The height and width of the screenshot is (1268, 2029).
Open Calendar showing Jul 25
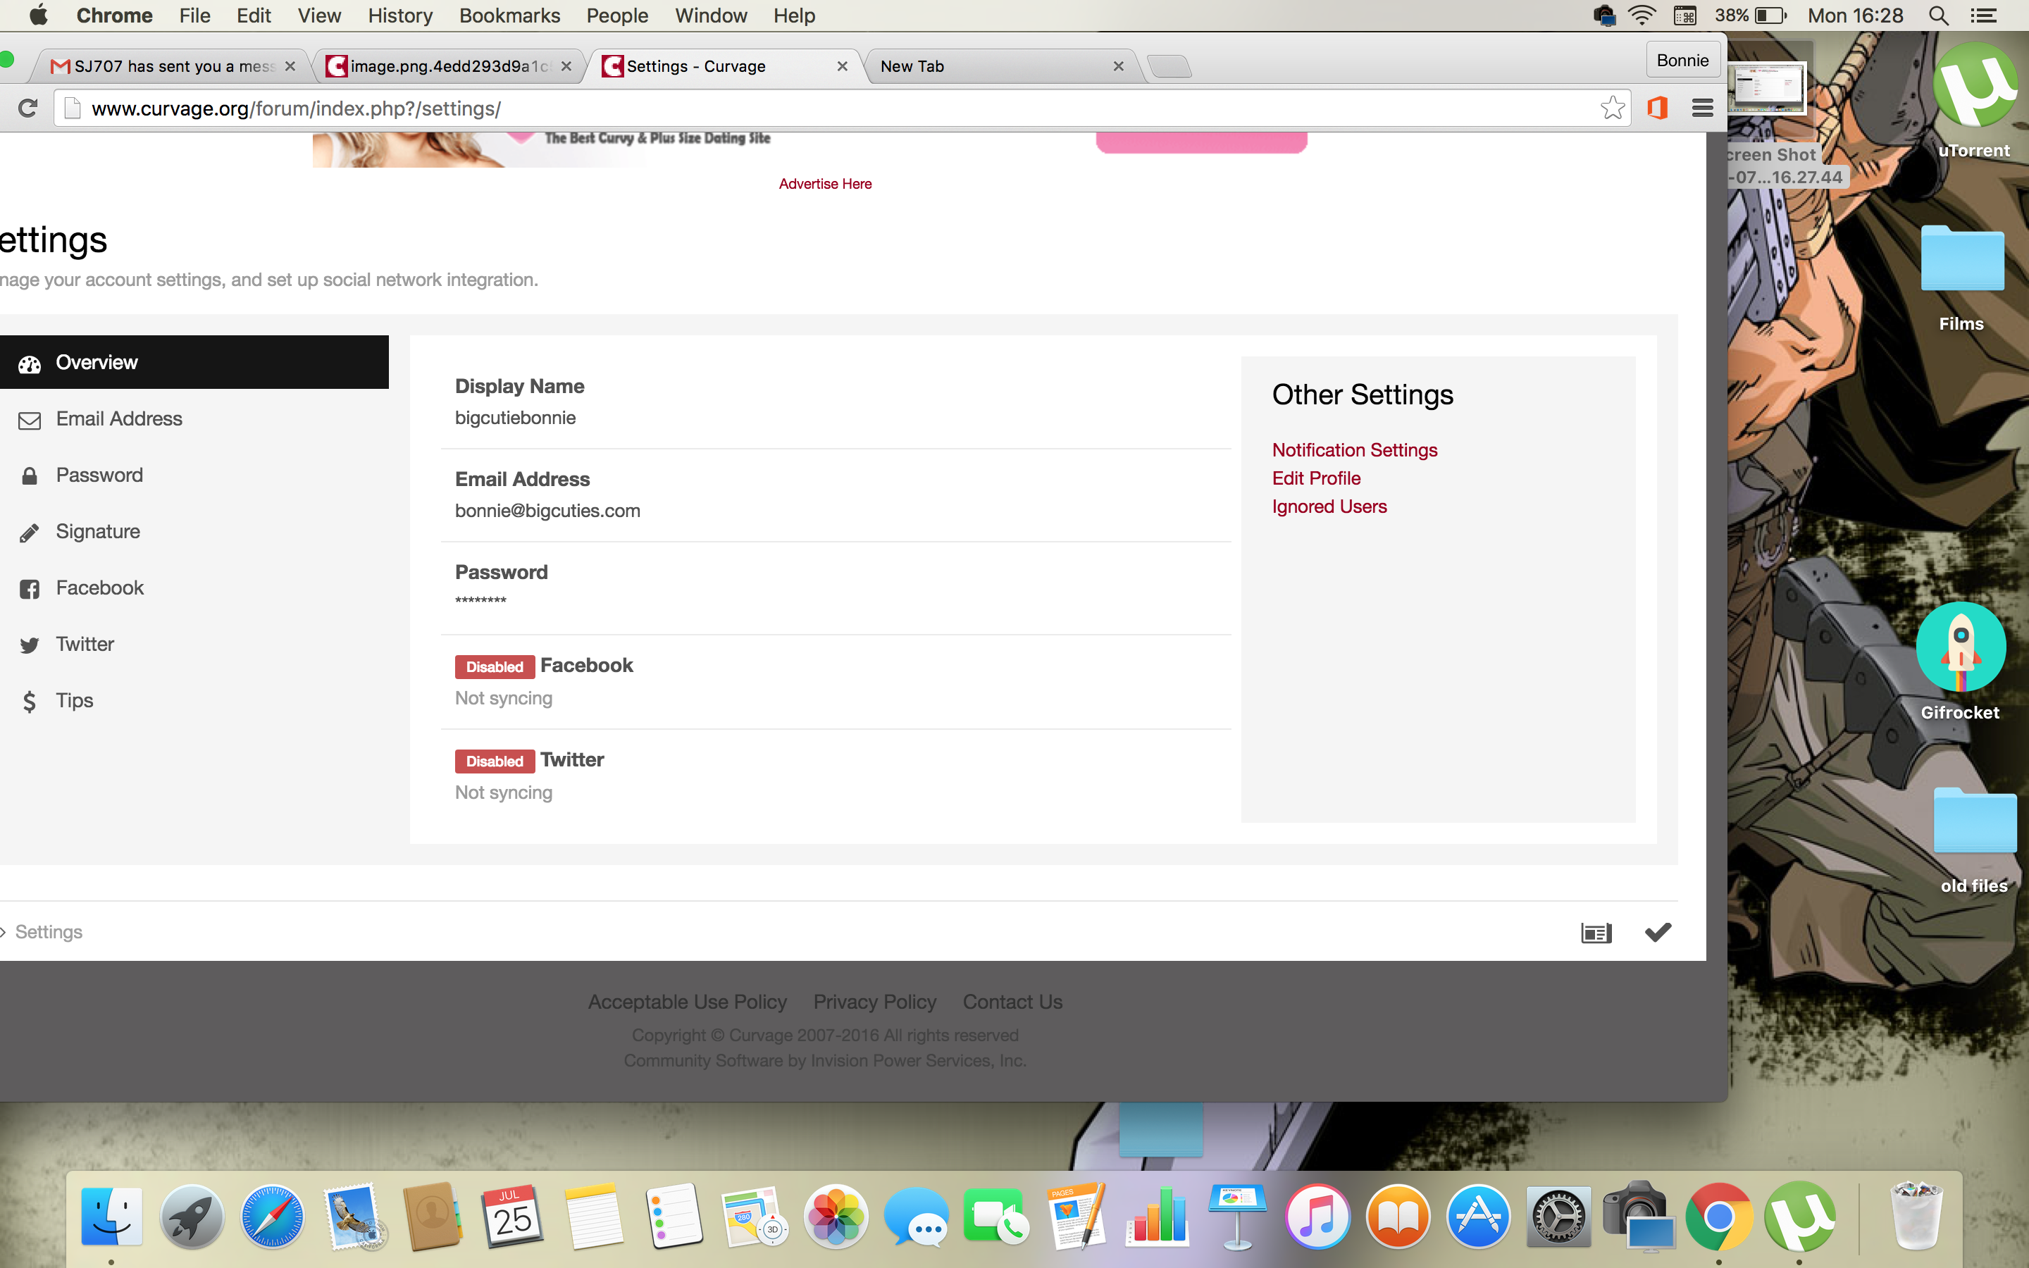click(513, 1216)
